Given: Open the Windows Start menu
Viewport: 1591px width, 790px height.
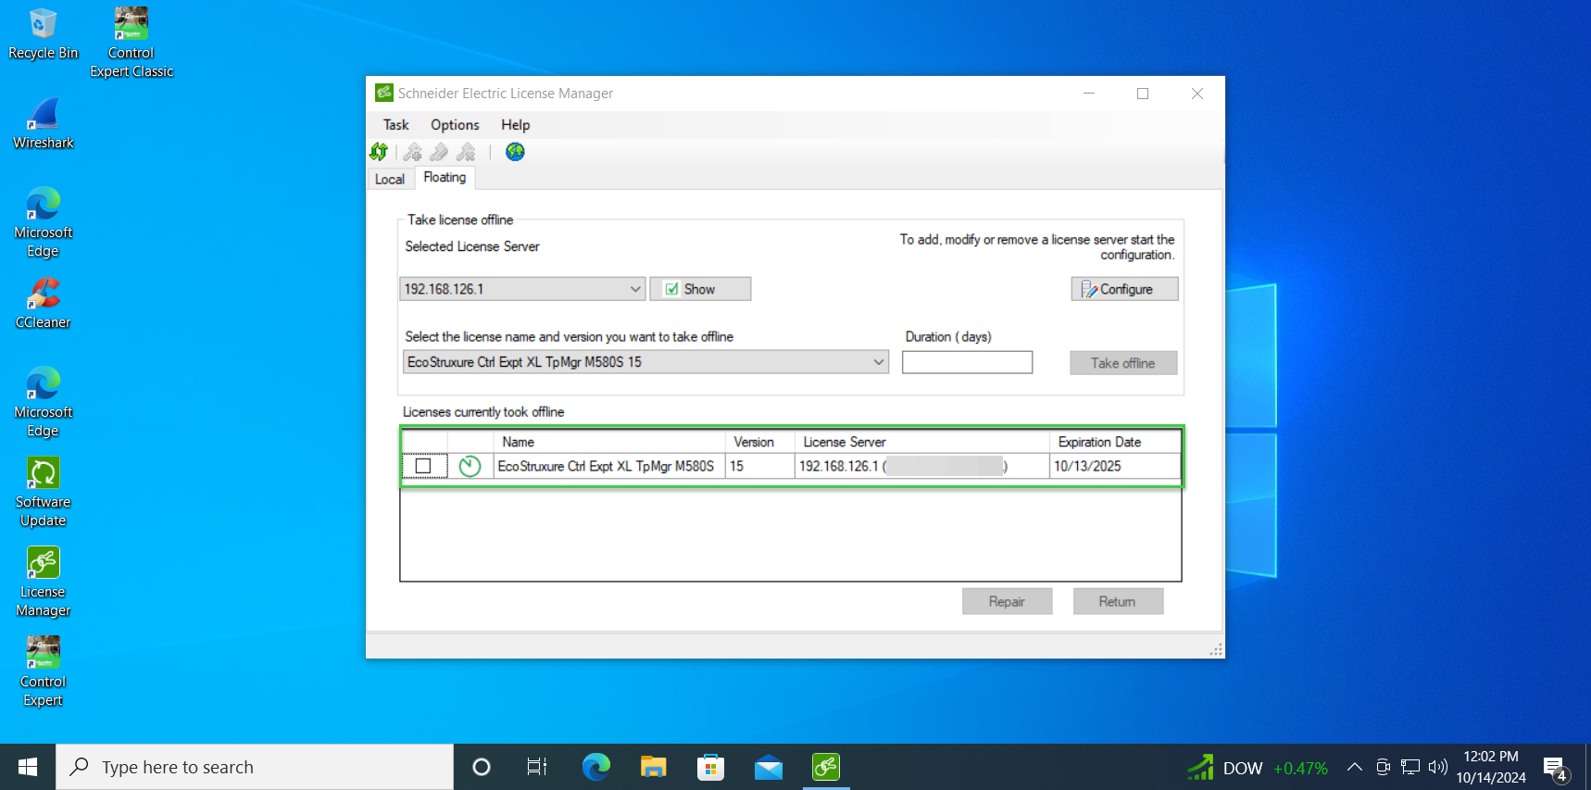Looking at the screenshot, I should click(28, 767).
